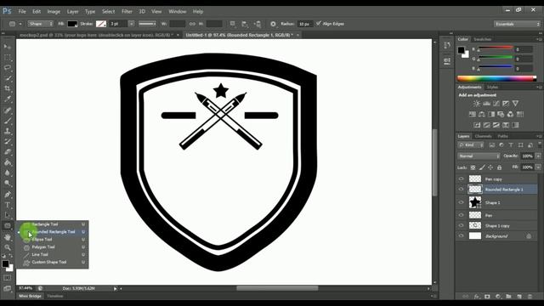544x306 pixels.
Task: Open the Filter menu
Action: pos(127,11)
